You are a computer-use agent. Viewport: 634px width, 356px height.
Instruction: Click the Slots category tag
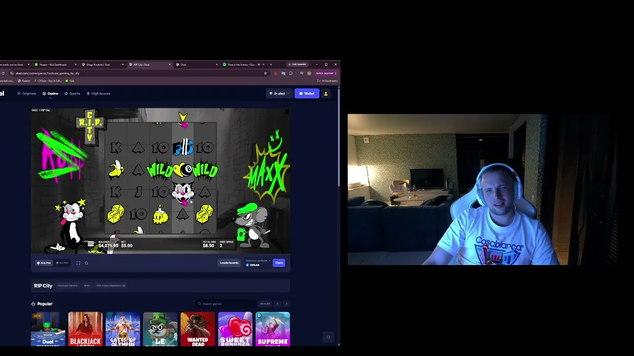coord(87,286)
